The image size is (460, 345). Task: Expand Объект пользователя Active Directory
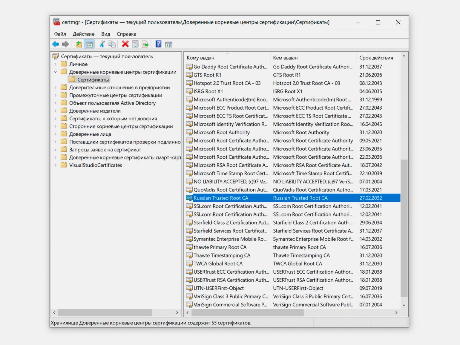(x=56, y=103)
